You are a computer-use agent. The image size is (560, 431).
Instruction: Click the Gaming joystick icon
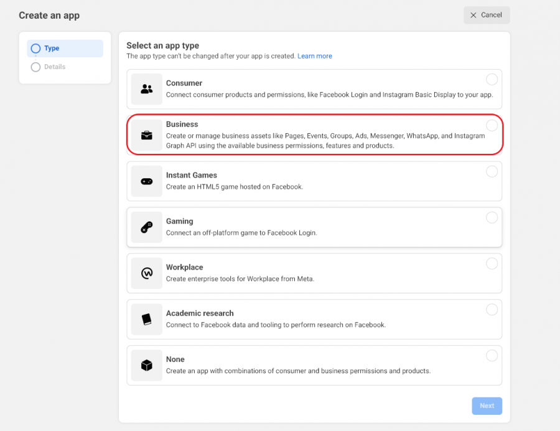(x=146, y=227)
